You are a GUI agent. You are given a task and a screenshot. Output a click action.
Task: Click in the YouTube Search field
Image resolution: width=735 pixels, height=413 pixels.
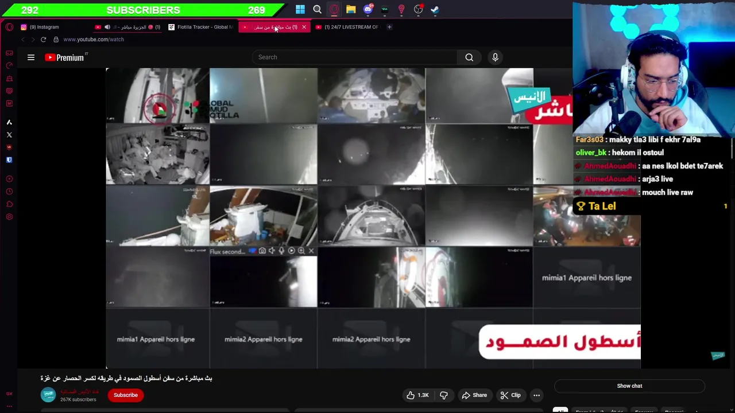click(355, 57)
